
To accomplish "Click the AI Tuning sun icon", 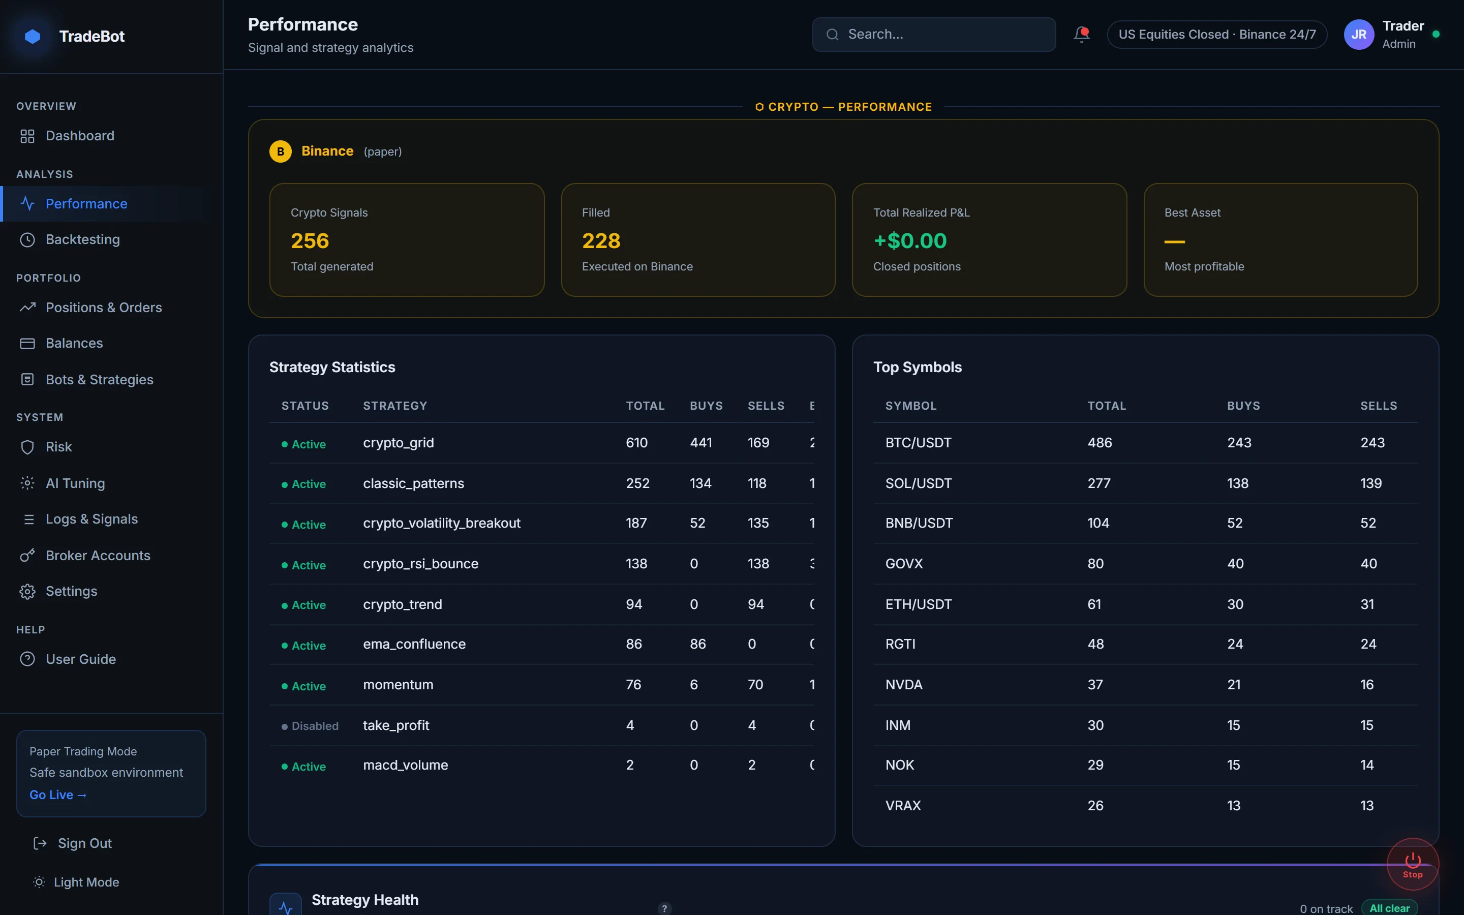I will coord(27,483).
